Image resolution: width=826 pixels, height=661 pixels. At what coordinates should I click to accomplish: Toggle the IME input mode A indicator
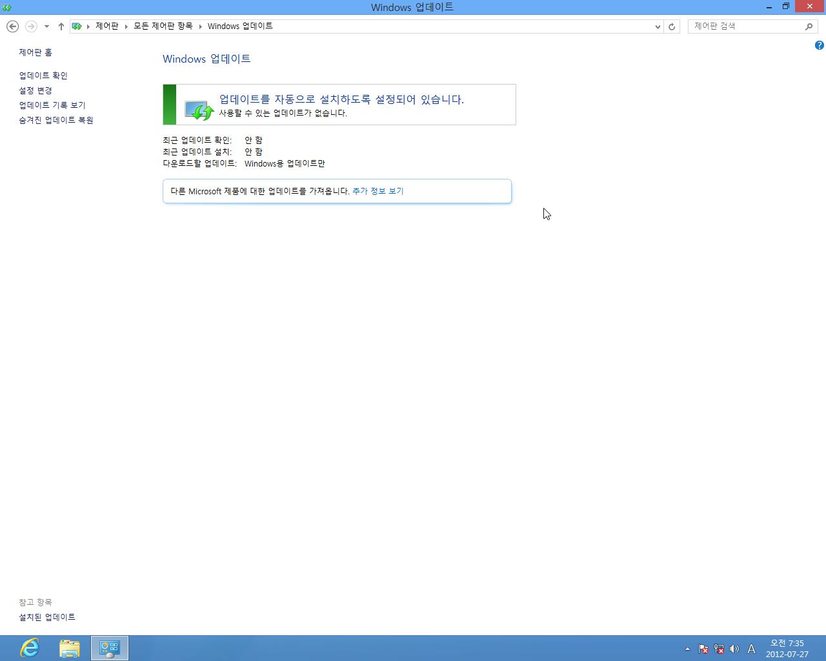[x=751, y=649]
